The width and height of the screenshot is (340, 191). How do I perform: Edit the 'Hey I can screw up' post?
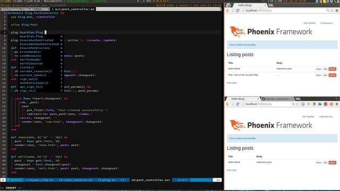click(x=325, y=75)
